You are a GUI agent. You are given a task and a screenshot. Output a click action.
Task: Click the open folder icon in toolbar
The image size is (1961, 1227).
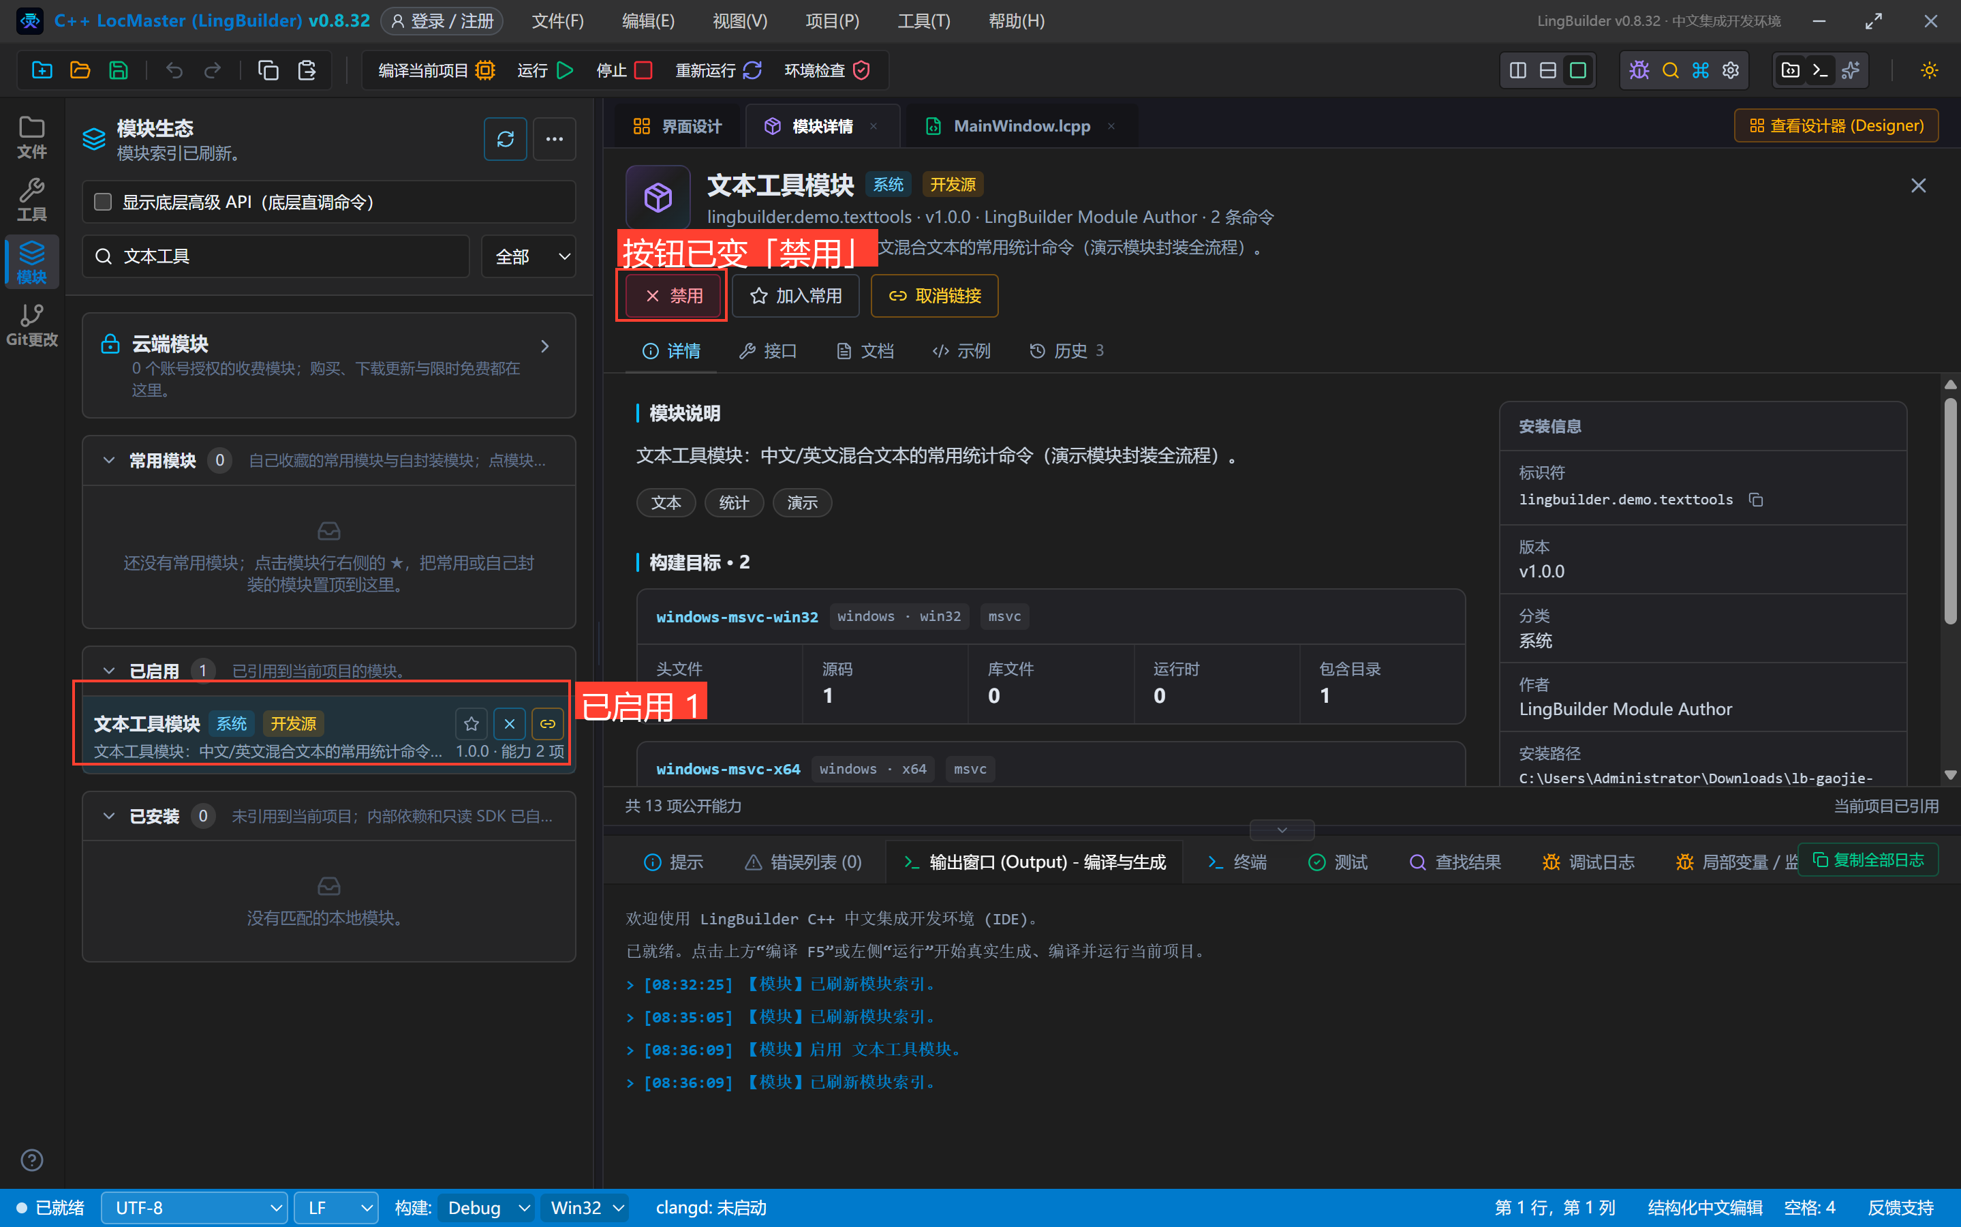coord(80,70)
